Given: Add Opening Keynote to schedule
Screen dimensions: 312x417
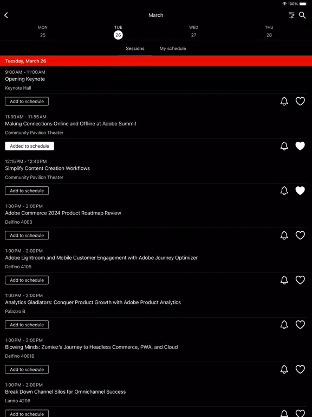Looking at the screenshot, I should pyautogui.click(x=27, y=102).
